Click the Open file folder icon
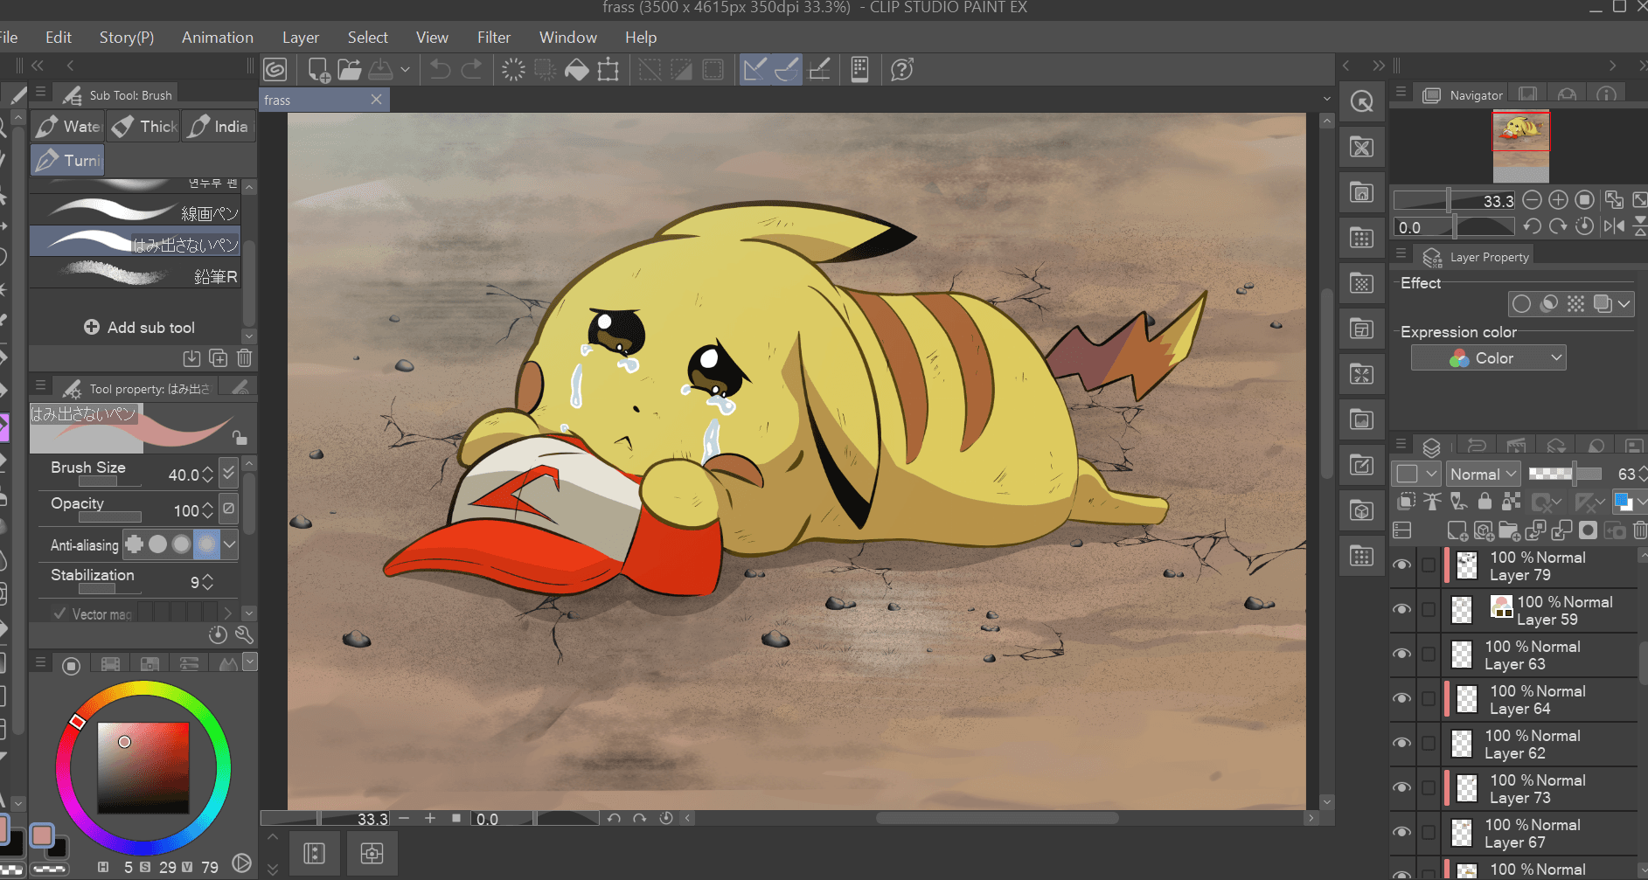The height and width of the screenshot is (880, 1648). point(350,70)
